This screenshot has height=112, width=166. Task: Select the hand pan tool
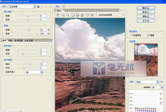[58, 15]
